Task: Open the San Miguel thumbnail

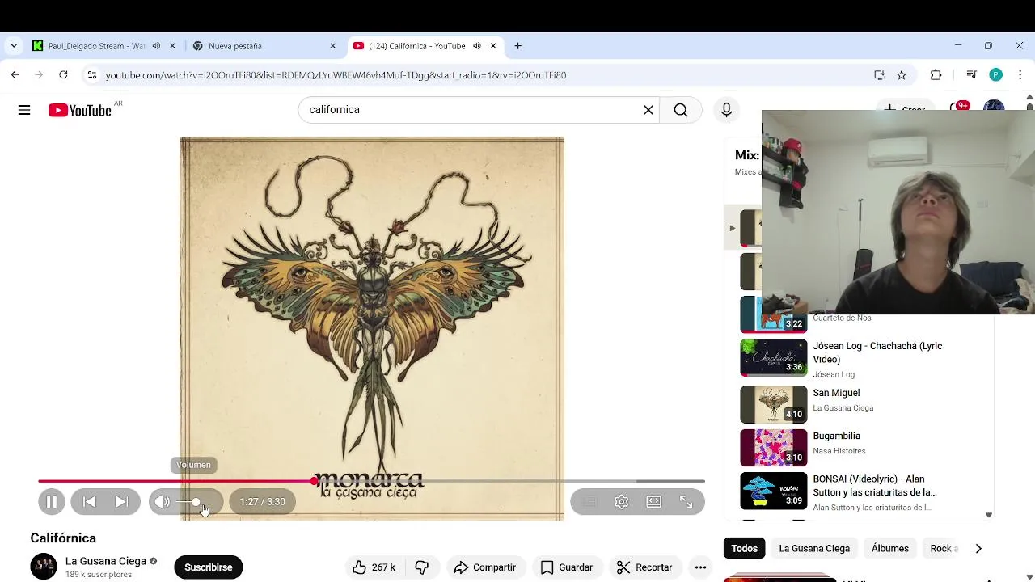Action: click(x=774, y=405)
